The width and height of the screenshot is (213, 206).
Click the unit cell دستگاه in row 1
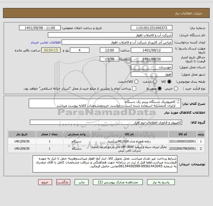point(77,141)
